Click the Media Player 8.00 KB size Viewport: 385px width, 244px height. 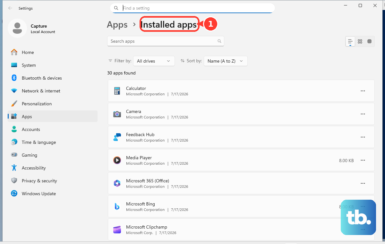click(346, 160)
